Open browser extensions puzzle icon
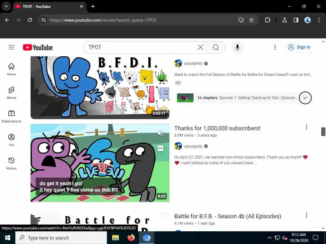Image resolution: width=326 pixels, height=244 pixels. click(267, 20)
